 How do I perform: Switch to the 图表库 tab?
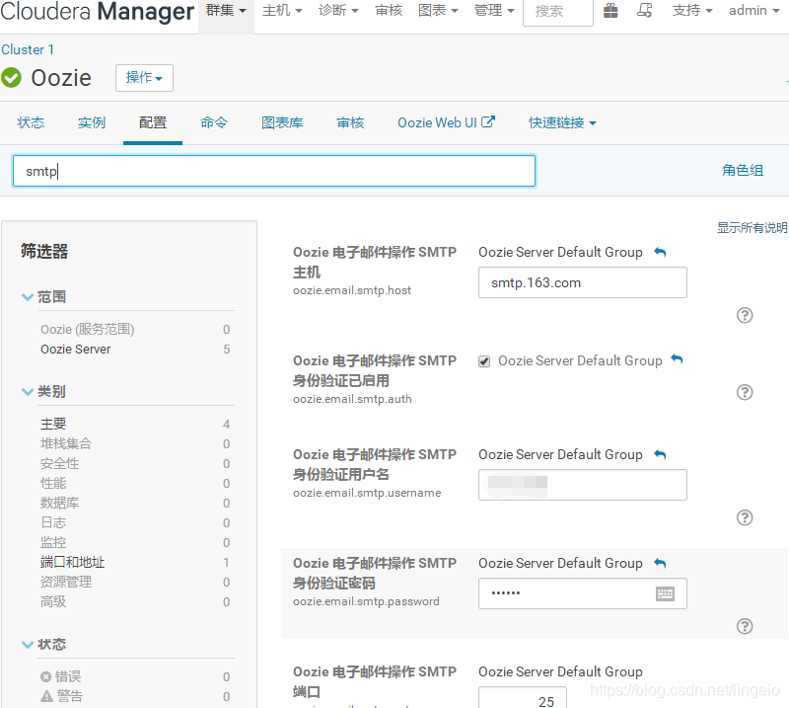(x=282, y=122)
